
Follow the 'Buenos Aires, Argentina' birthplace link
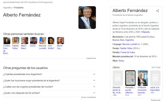(x=123, y=40)
